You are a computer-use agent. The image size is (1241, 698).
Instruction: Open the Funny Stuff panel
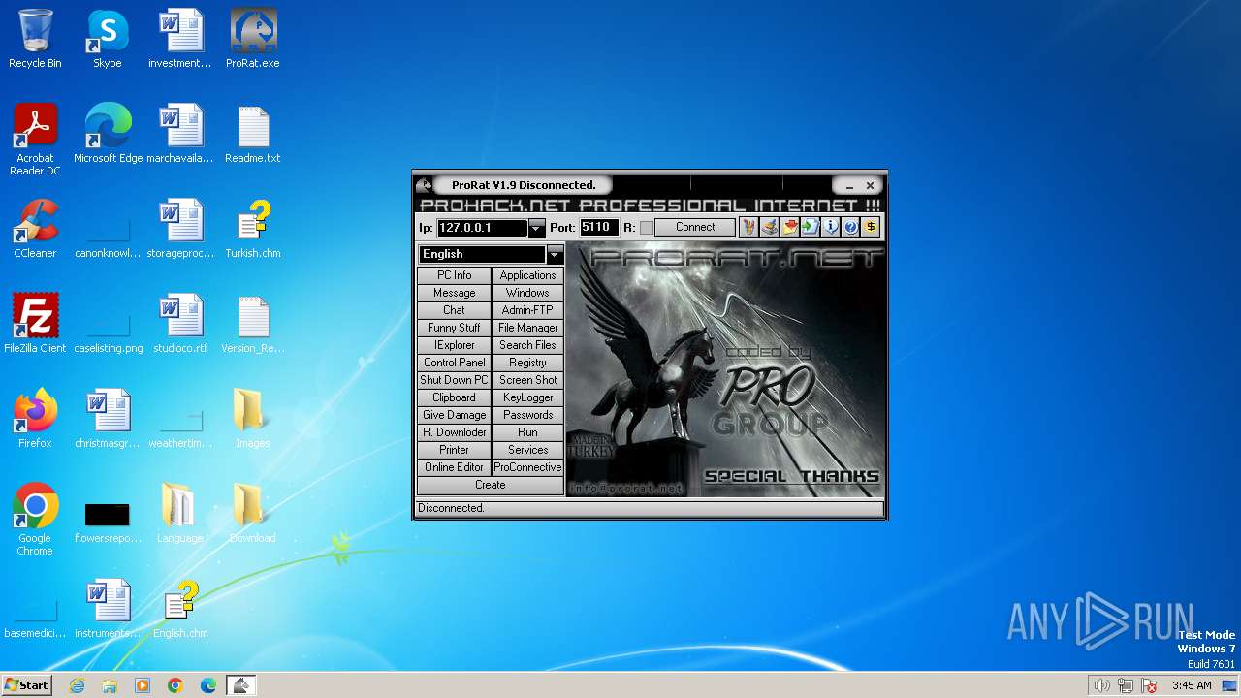pyautogui.click(x=454, y=328)
